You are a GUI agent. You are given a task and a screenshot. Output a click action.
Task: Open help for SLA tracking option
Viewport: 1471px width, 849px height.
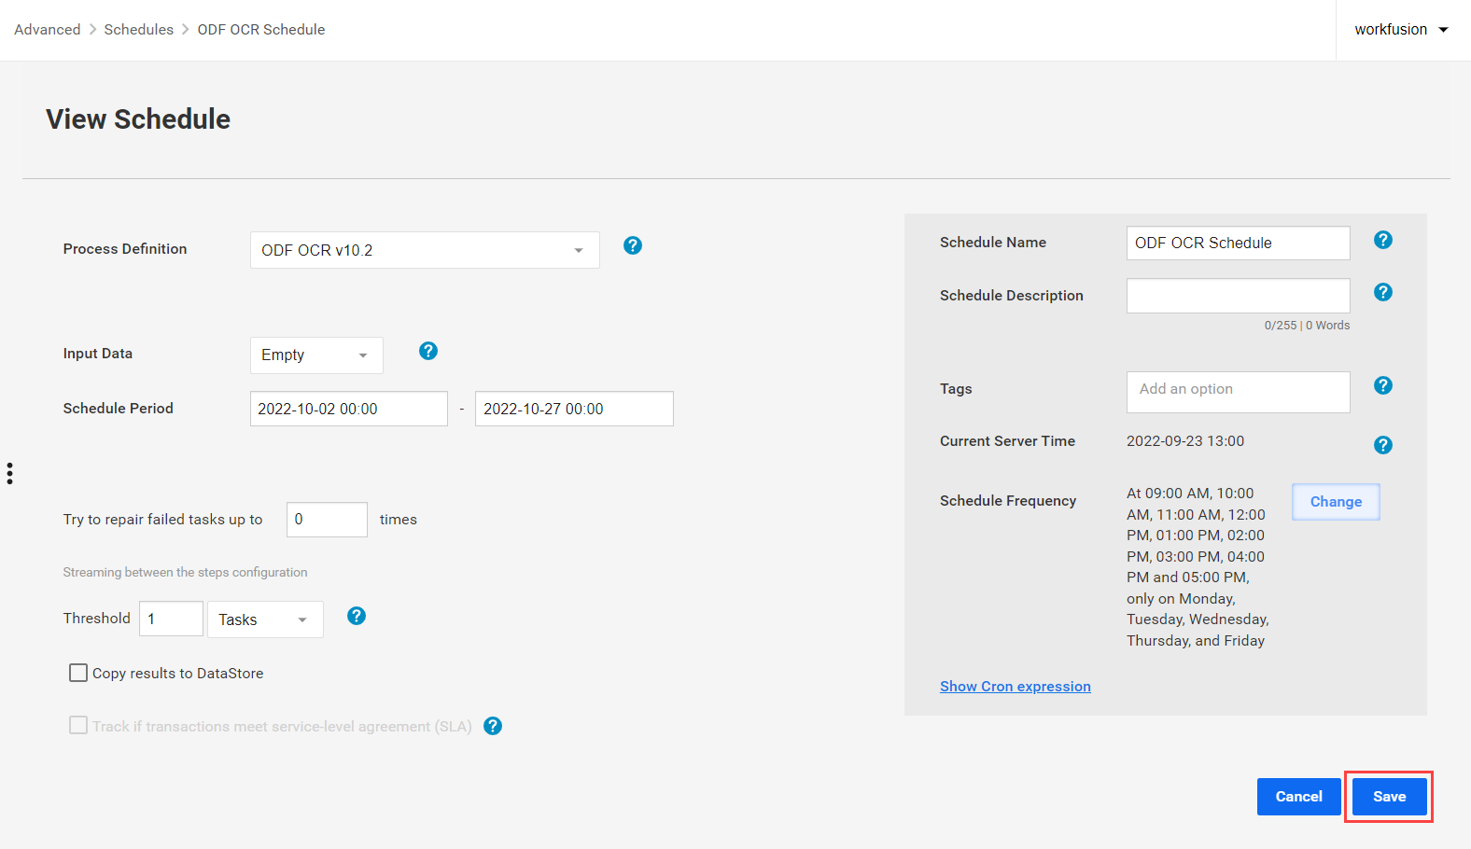pyautogui.click(x=493, y=726)
